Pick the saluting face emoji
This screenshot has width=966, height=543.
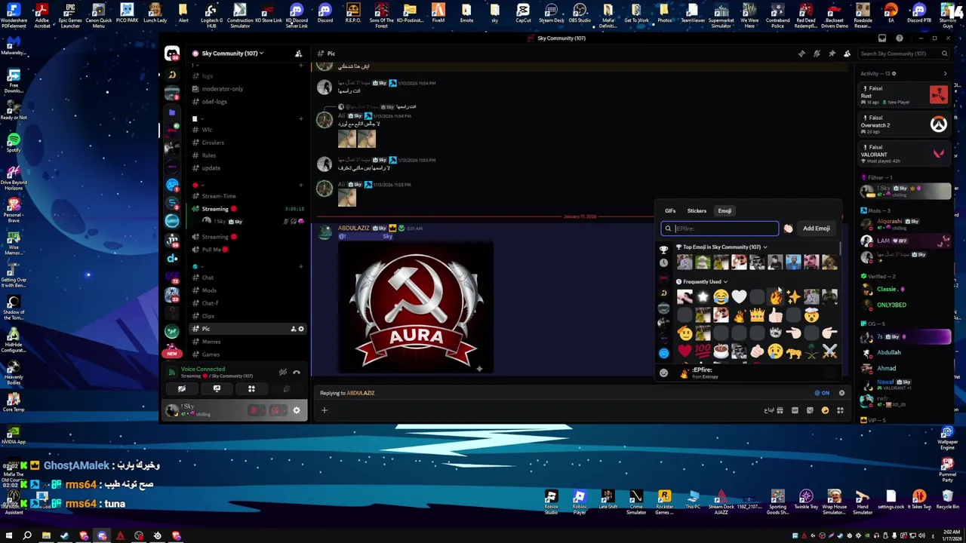(x=685, y=333)
